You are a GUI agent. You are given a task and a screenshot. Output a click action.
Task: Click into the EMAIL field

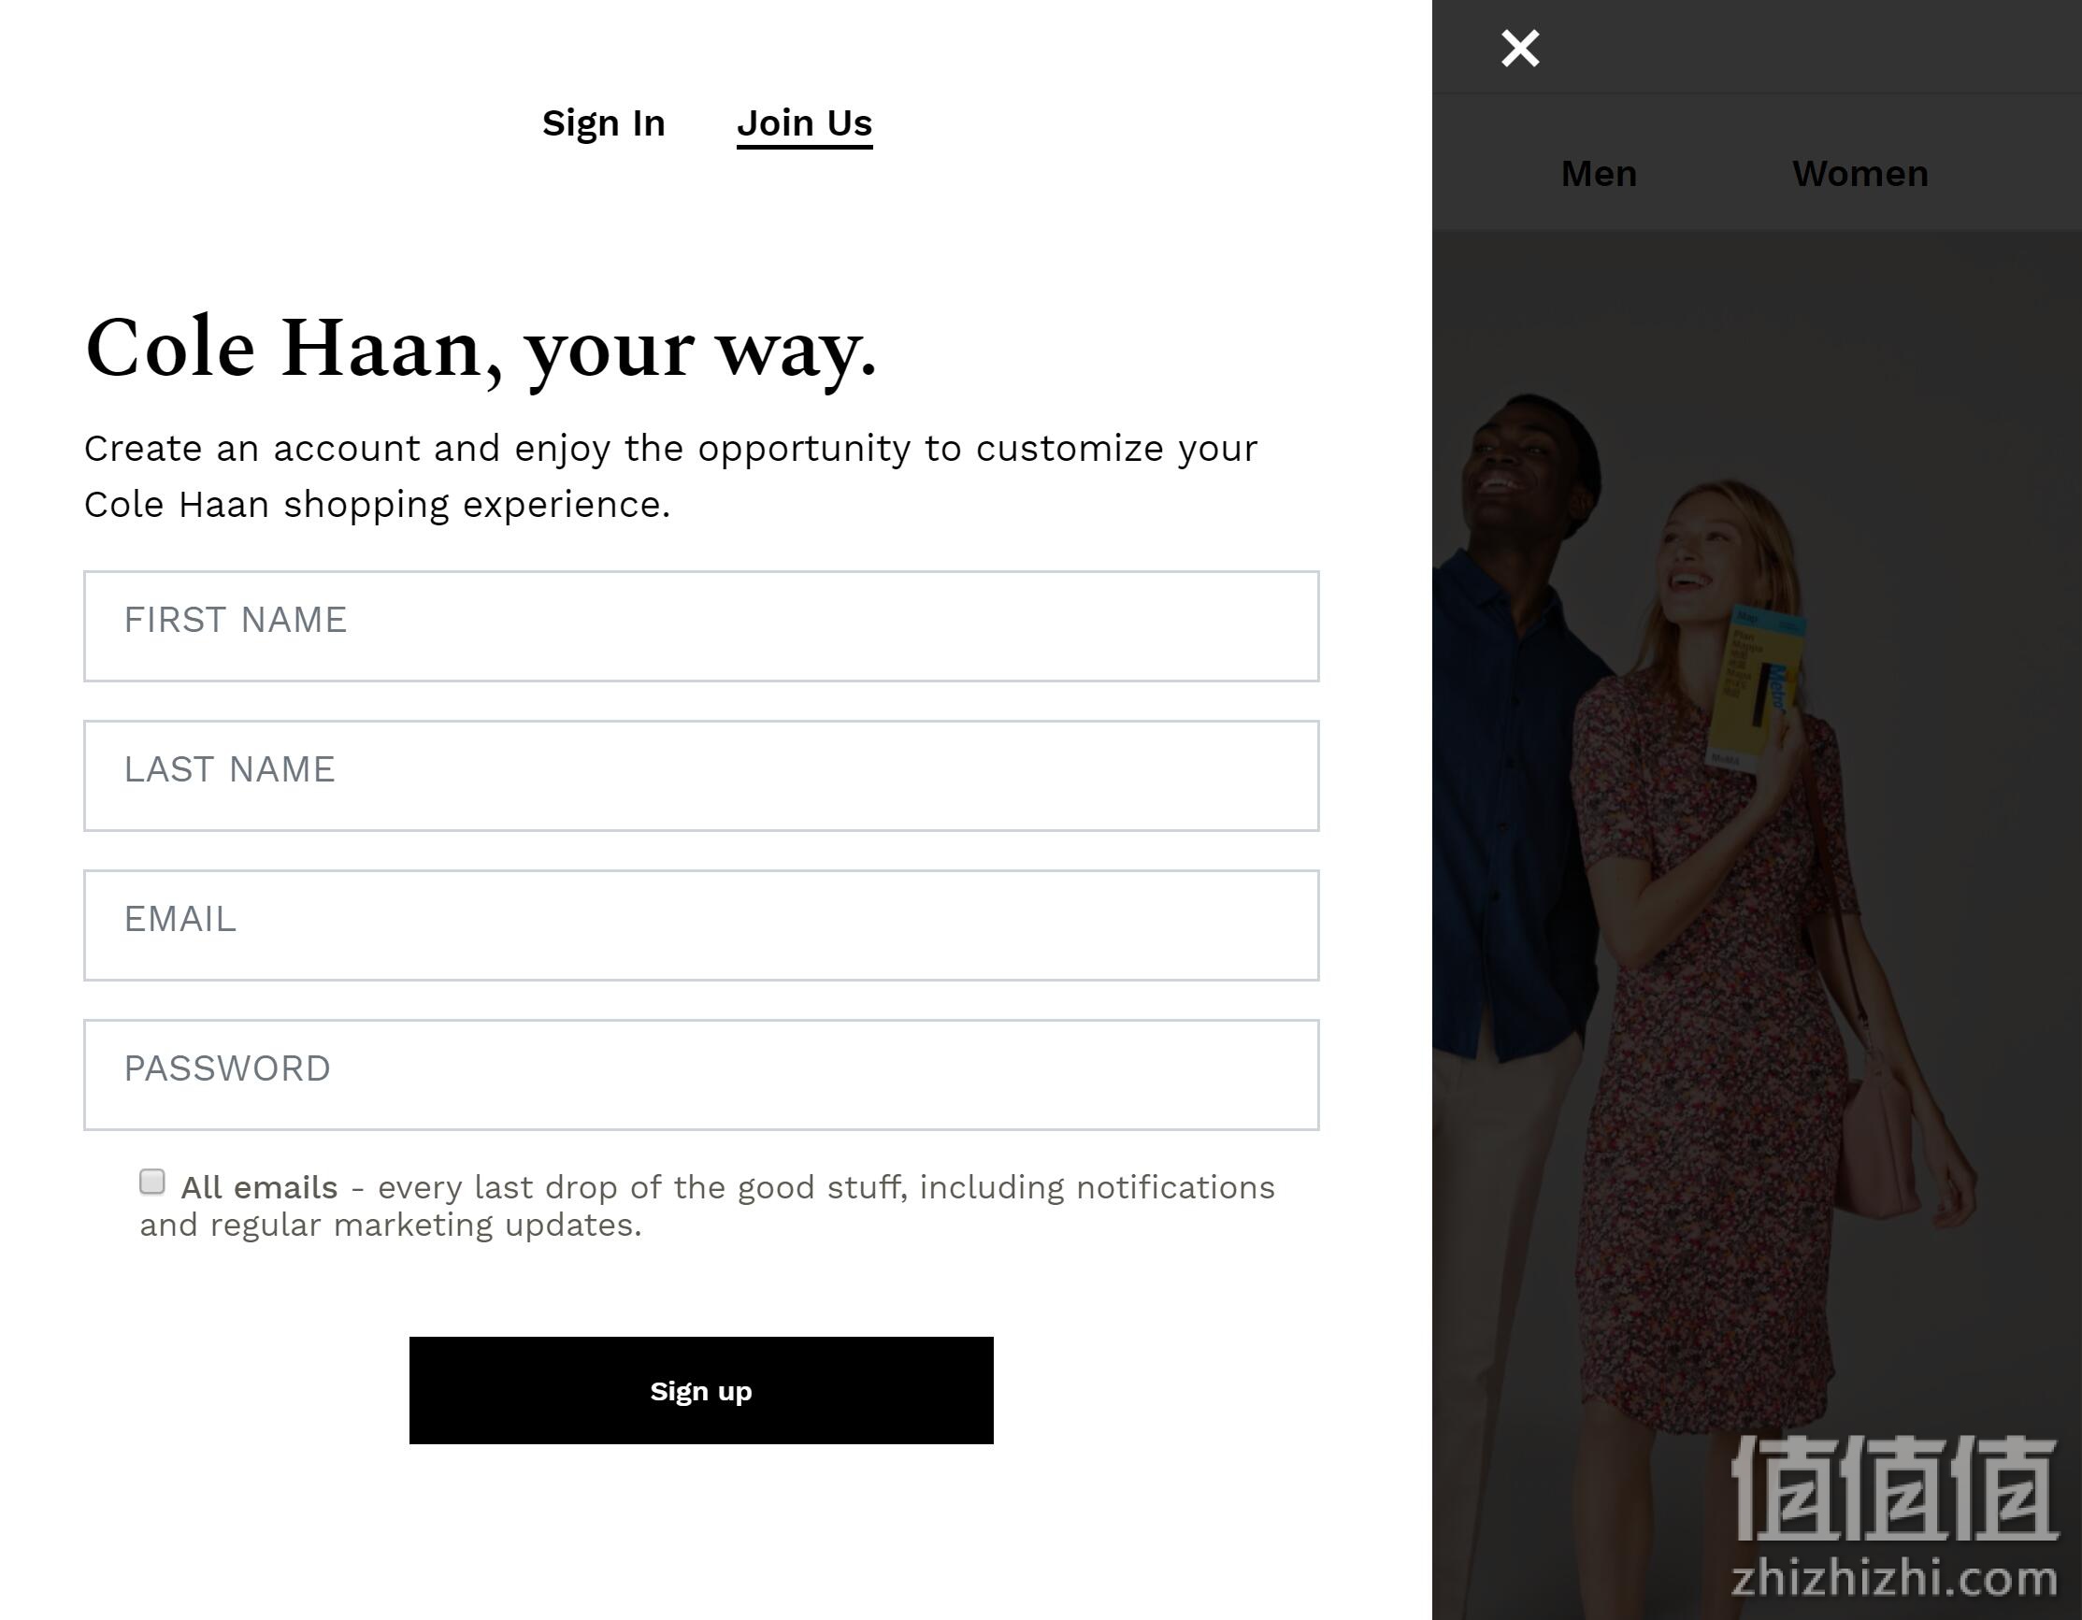pos(701,925)
